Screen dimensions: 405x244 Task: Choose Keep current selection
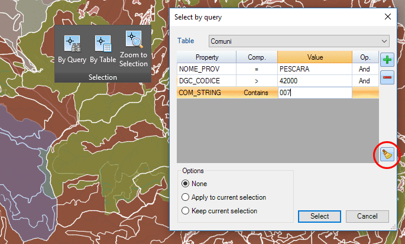coord(219,211)
